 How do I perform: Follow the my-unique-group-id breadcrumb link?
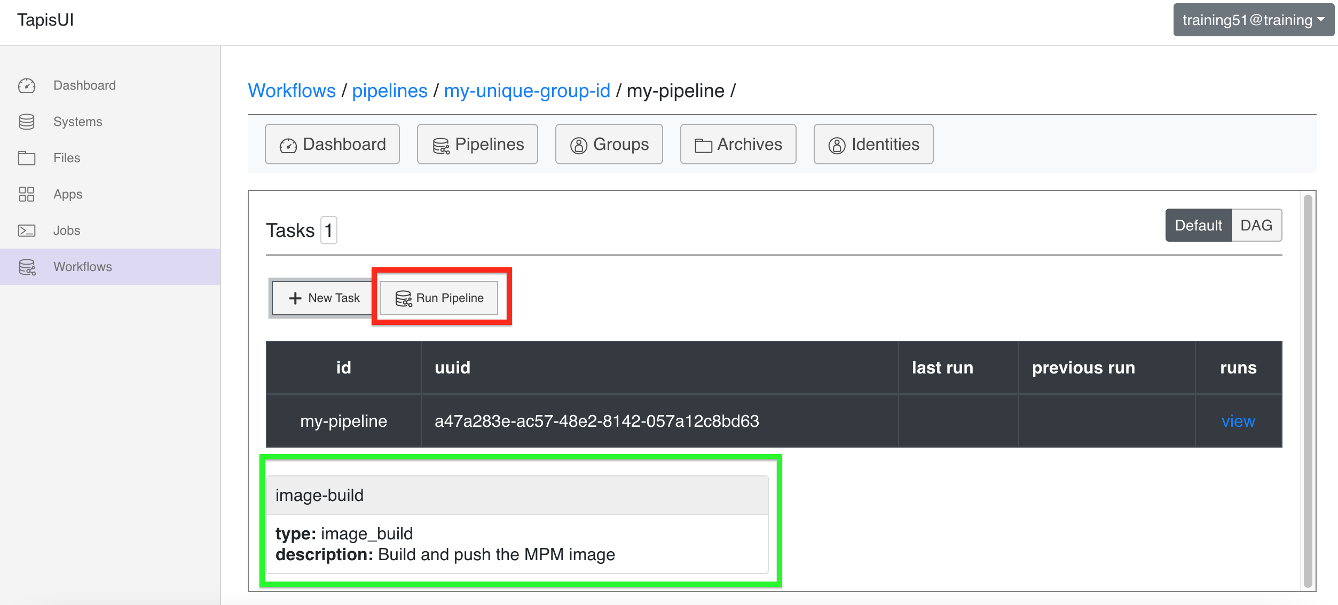[527, 91]
